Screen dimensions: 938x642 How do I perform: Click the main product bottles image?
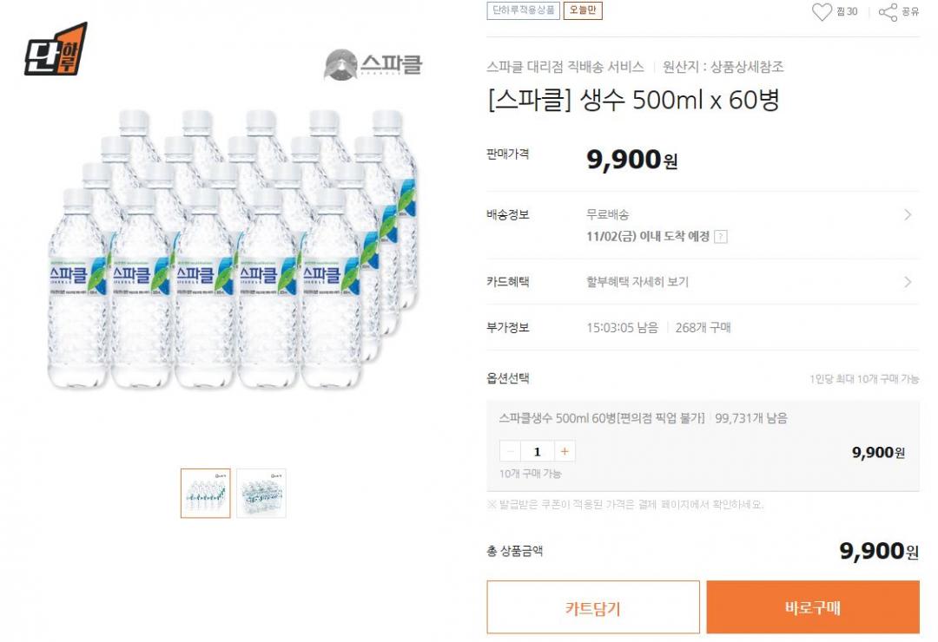(234, 252)
